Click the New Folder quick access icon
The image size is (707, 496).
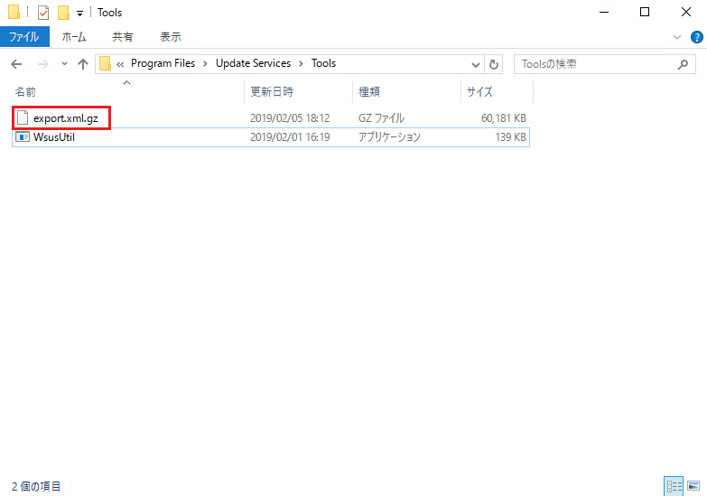pos(63,13)
